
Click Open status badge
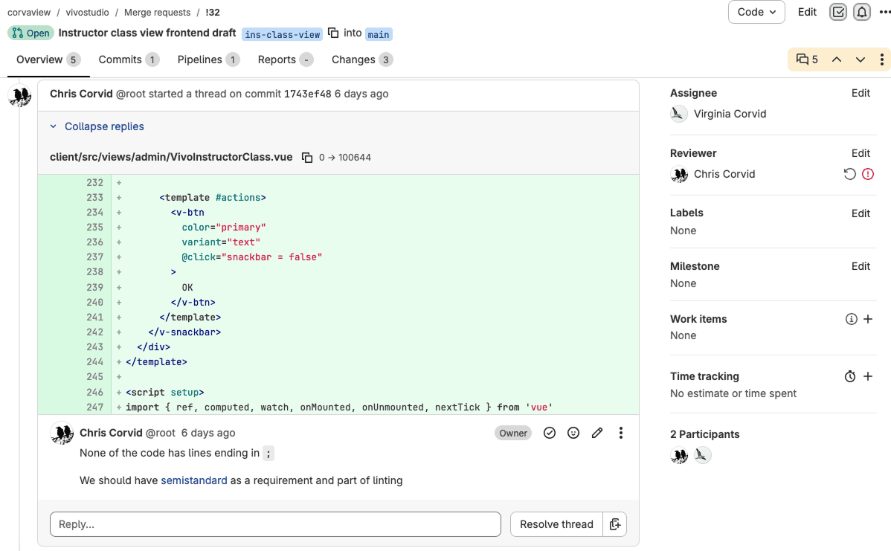coord(31,33)
